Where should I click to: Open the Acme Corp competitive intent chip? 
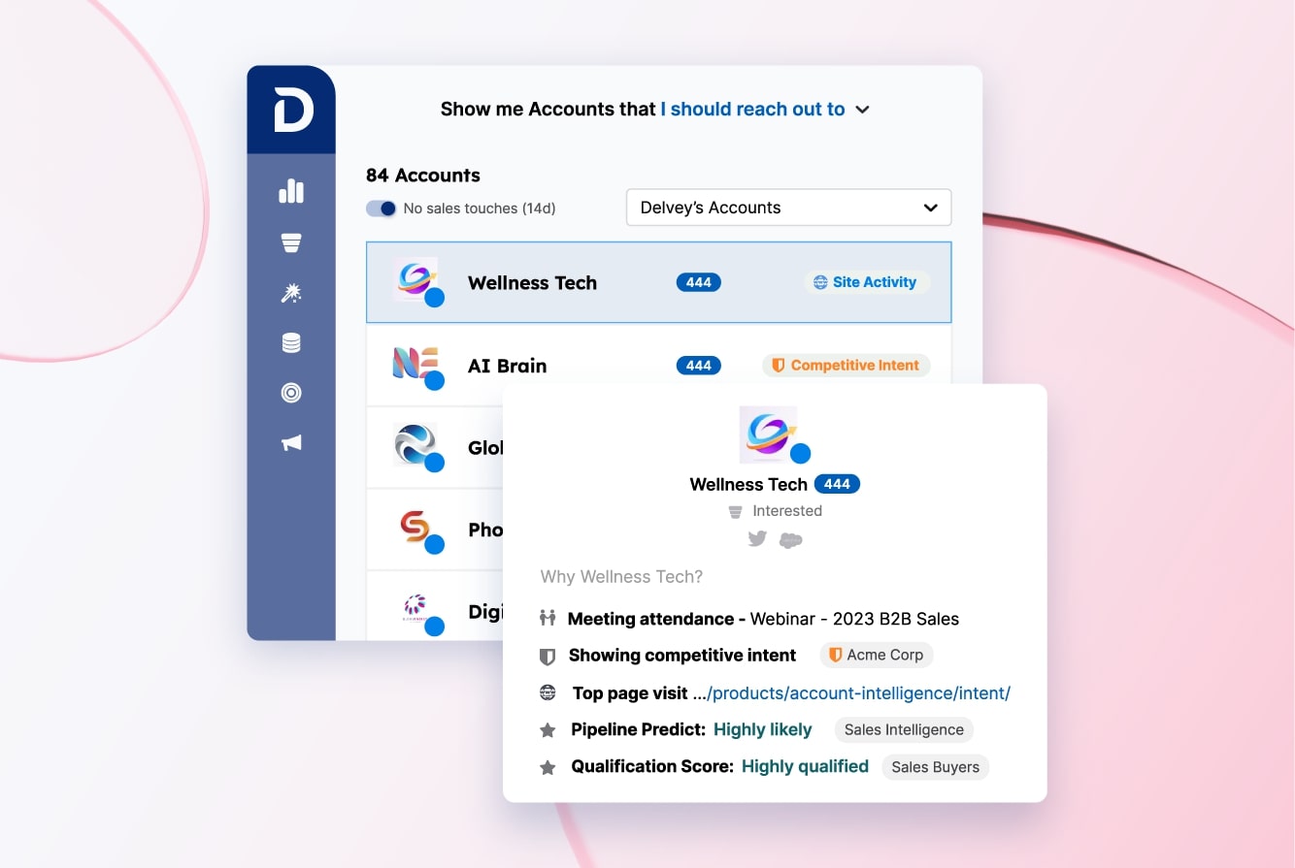[876, 655]
